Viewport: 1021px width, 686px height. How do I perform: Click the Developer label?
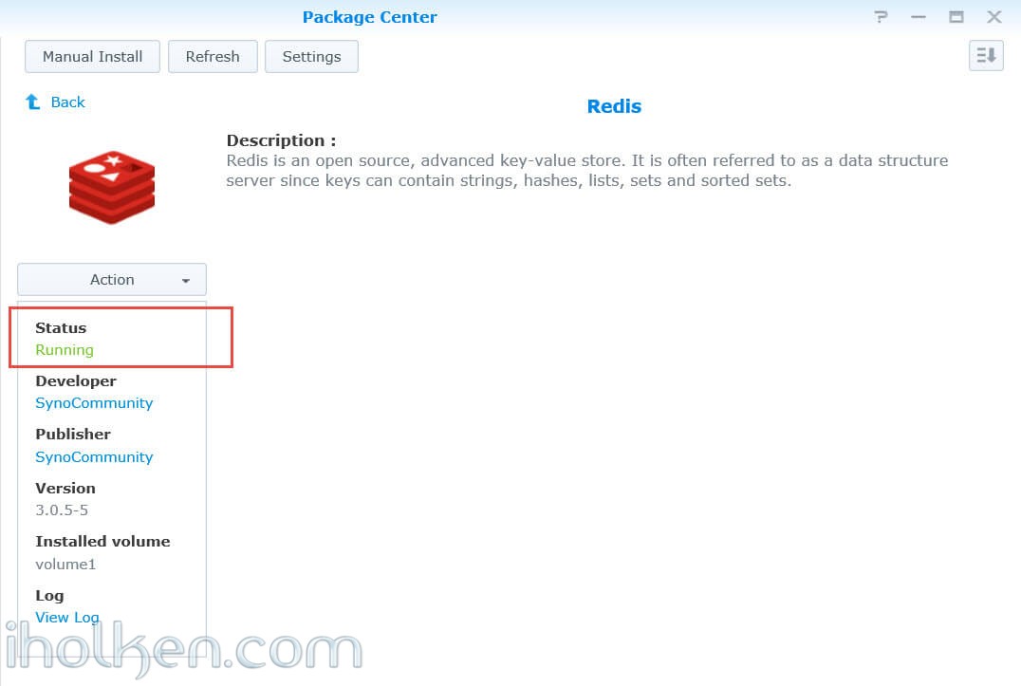coord(76,381)
